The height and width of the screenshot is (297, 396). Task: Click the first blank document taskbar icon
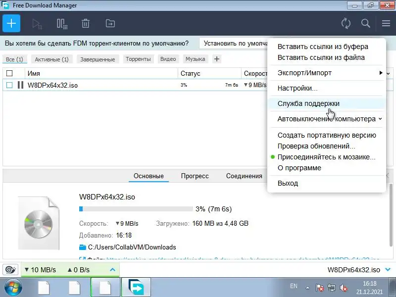click(x=44, y=288)
